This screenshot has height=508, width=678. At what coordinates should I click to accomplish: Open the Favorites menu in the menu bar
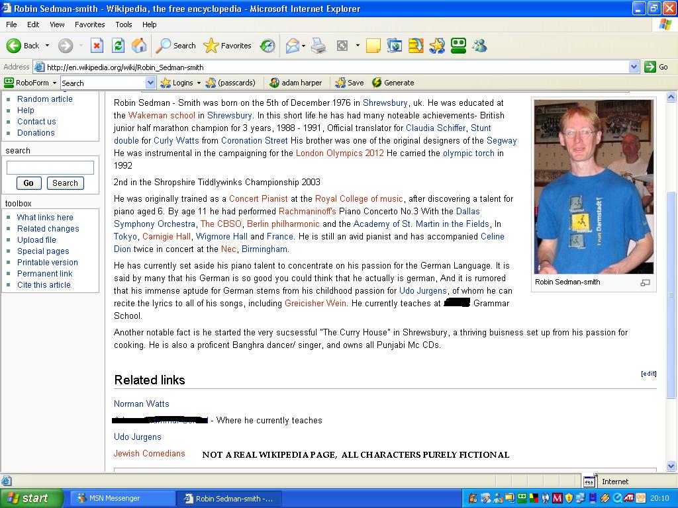coord(89,24)
